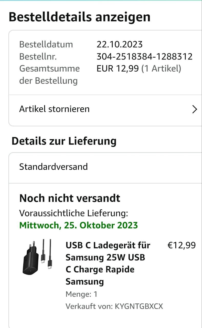Viewport: 202px width, 328px height.
Task: Click the Voraussichtliche Lieferung label
Action: click(73, 213)
